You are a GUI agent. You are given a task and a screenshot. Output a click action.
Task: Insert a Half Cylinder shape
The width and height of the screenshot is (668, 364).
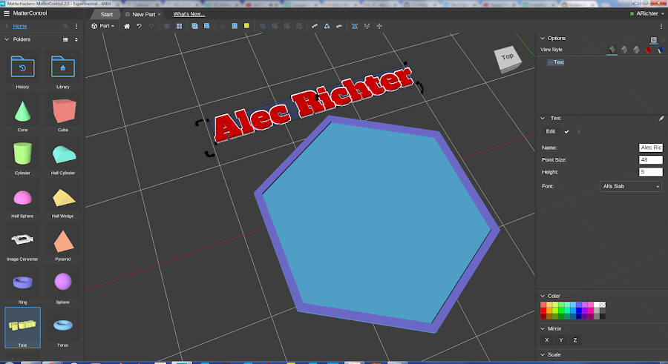[x=63, y=157]
